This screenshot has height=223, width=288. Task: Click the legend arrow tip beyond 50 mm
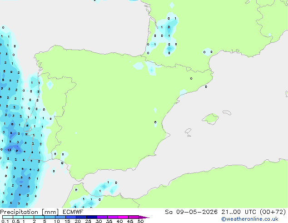tap(144, 217)
